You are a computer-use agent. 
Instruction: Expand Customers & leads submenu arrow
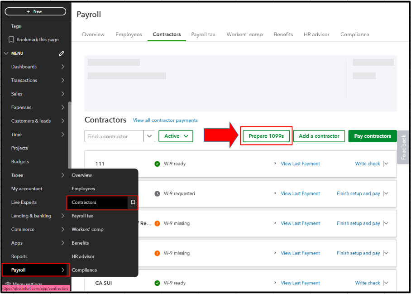62,121
